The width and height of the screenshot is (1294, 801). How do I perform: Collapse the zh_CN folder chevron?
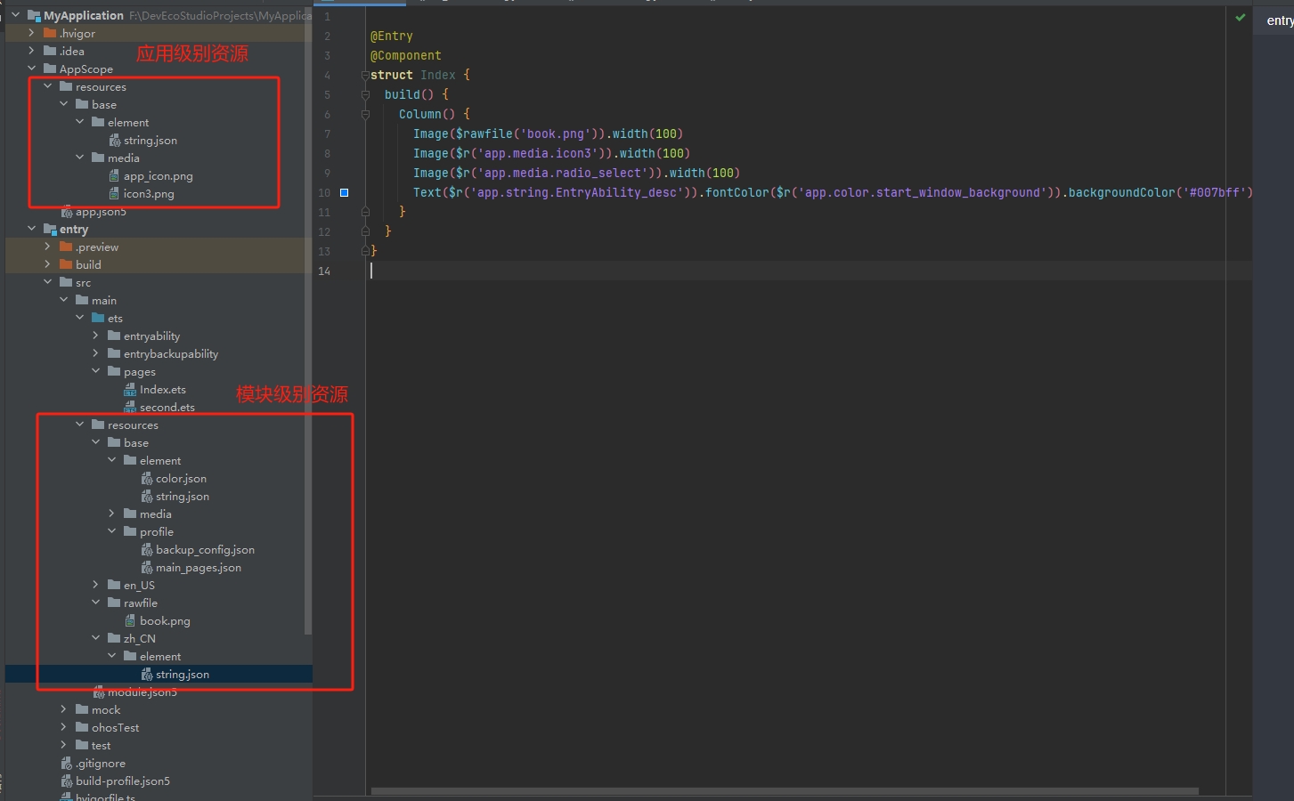click(x=96, y=638)
